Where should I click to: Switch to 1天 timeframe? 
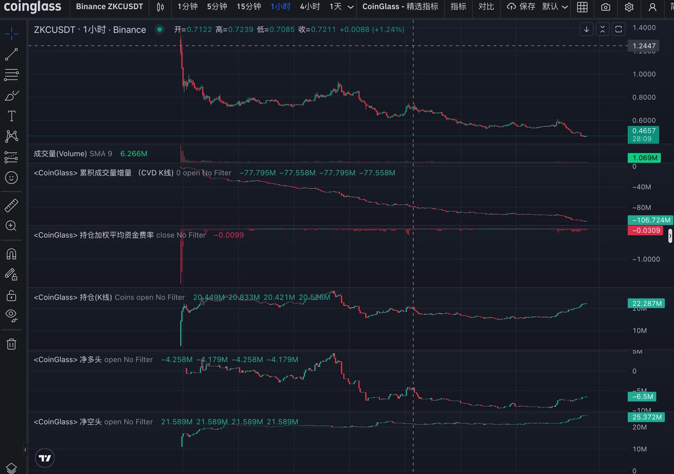[335, 7]
